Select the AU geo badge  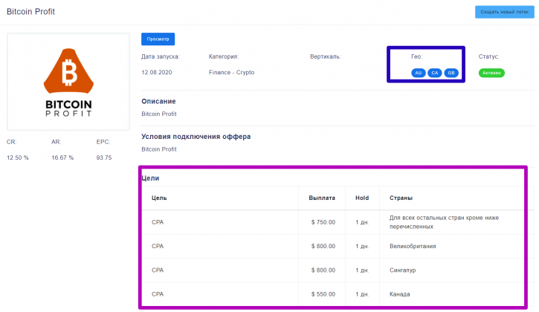click(x=418, y=73)
